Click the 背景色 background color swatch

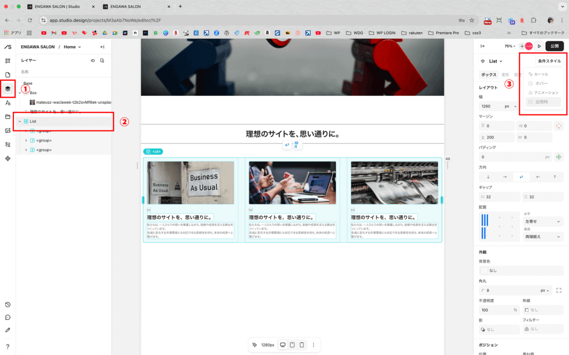point(483,271)
